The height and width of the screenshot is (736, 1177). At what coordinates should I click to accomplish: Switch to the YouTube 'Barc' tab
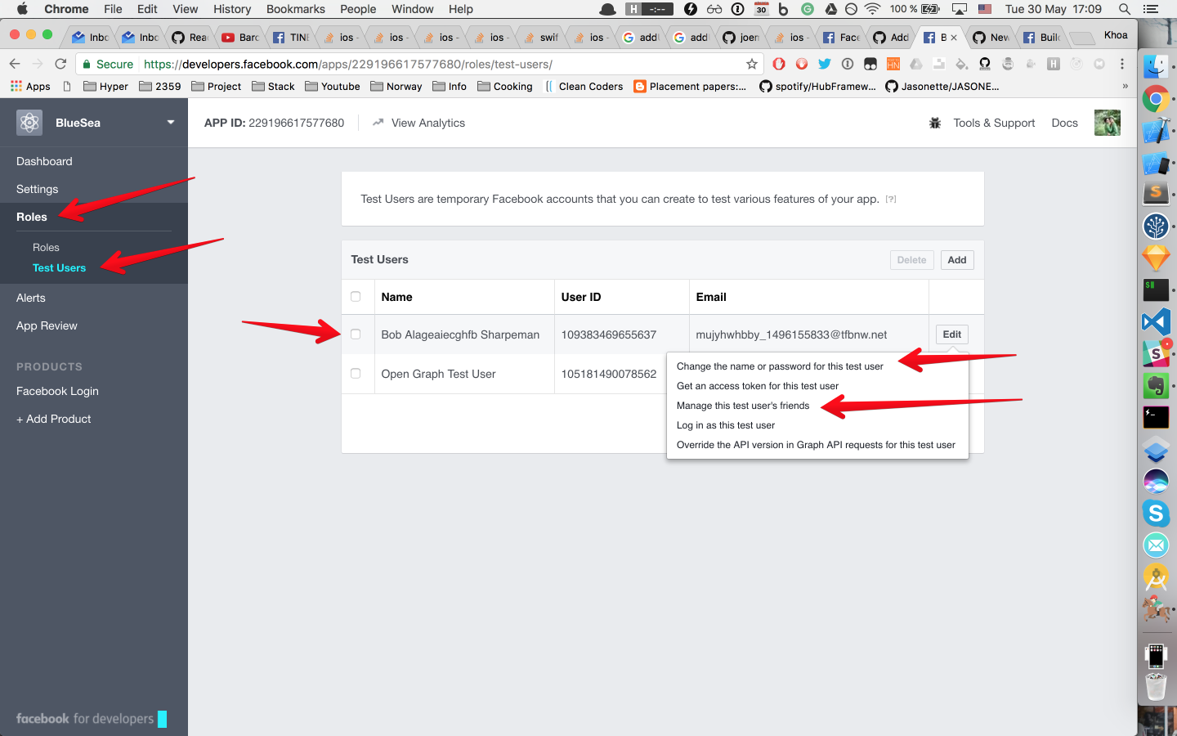pos(241,37)
